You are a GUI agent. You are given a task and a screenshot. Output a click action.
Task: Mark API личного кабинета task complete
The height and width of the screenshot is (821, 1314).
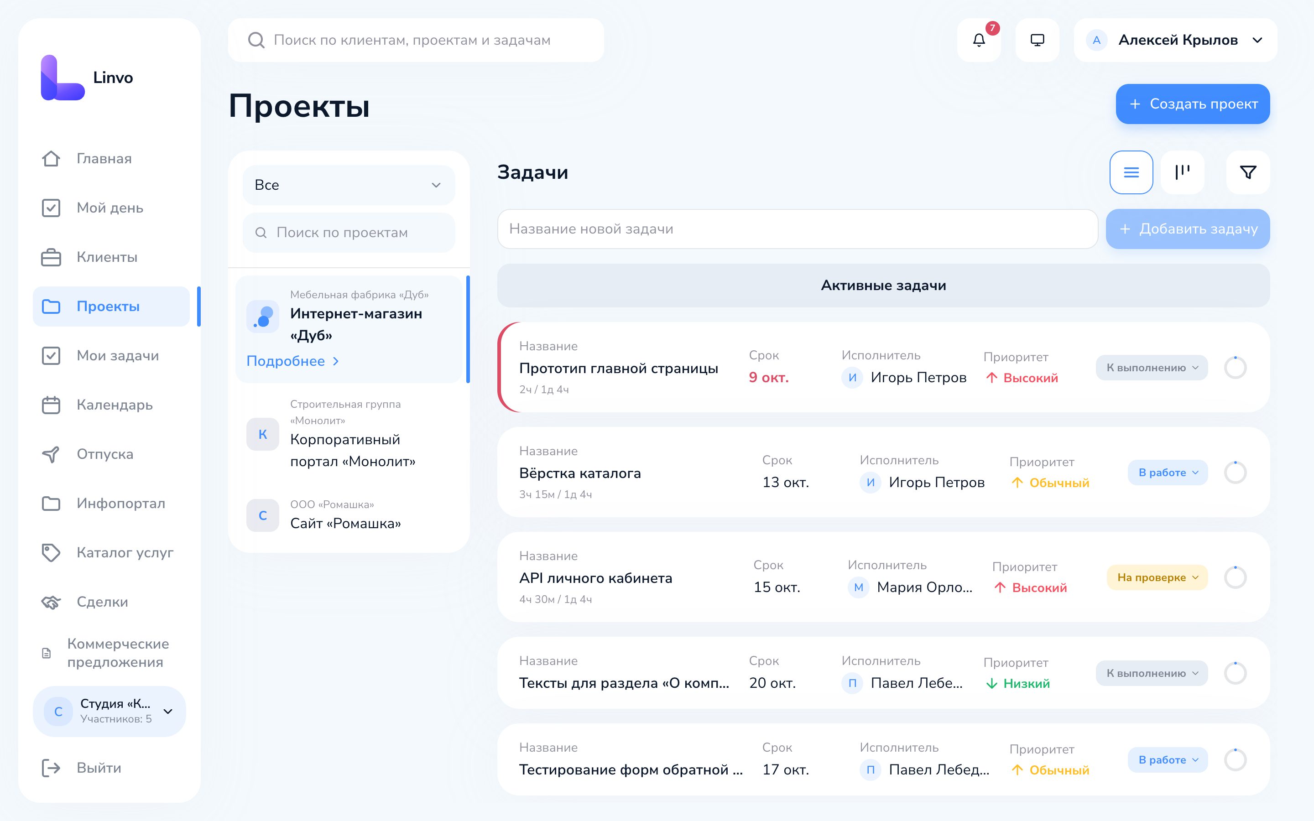point(1235,577)
